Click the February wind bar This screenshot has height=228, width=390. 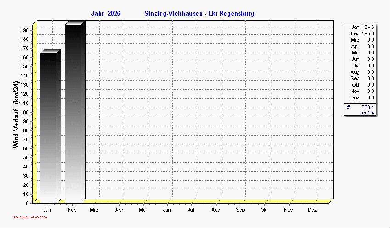pos(73,114)
